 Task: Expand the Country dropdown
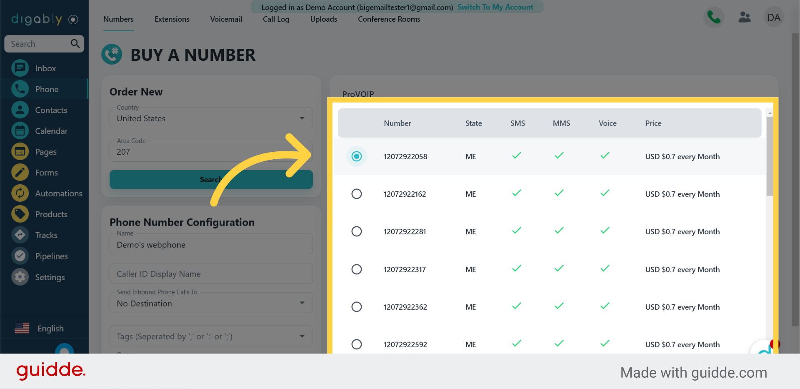coord(302,118)
